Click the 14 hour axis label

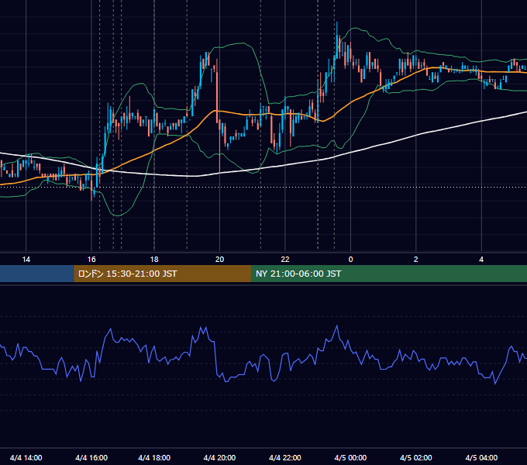point(26,260)
